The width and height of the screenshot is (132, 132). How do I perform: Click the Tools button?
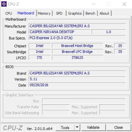(65, 128)
